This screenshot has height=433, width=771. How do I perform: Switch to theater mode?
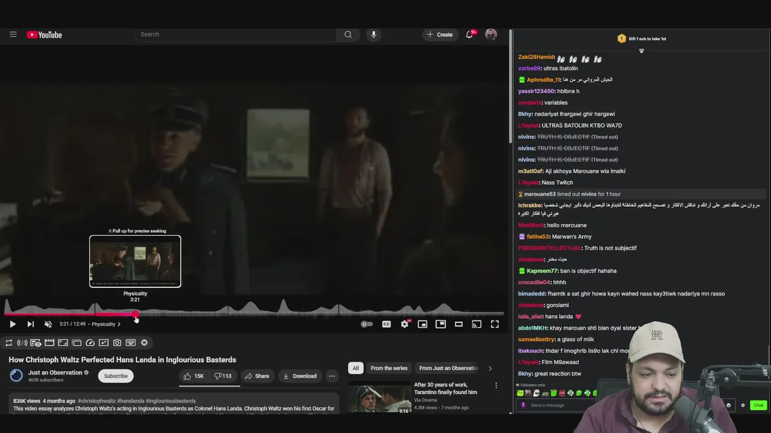pyautogui.click(x=459, y=324)
